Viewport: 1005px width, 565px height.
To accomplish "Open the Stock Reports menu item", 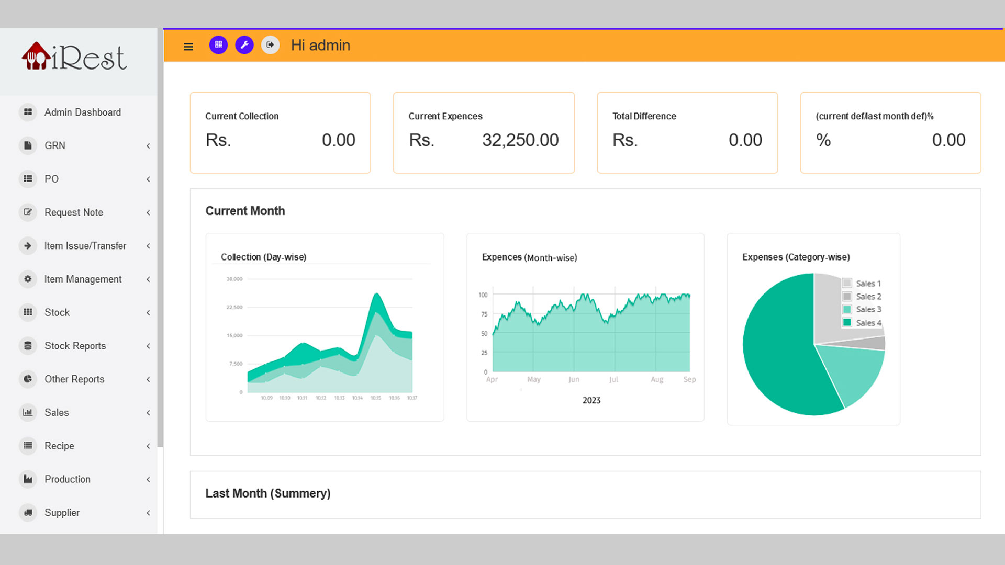I will 79,346.
